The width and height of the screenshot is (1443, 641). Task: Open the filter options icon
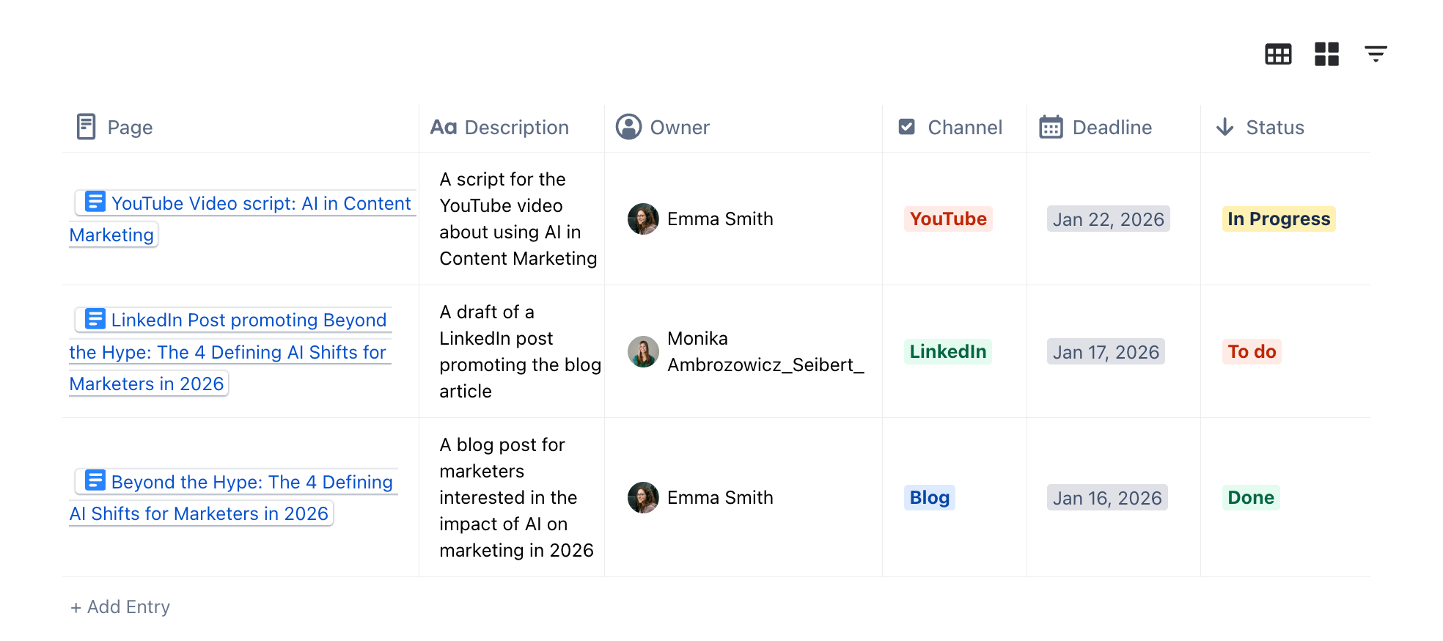coord(1376,54)
